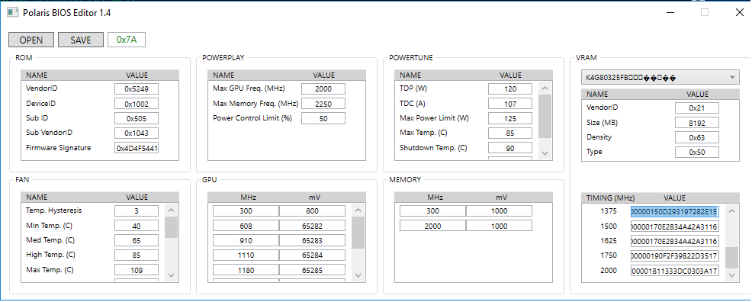Edit the ROM VendorID value 0x5249
This screenshot has height=302, width=752.
coord(137,88)
